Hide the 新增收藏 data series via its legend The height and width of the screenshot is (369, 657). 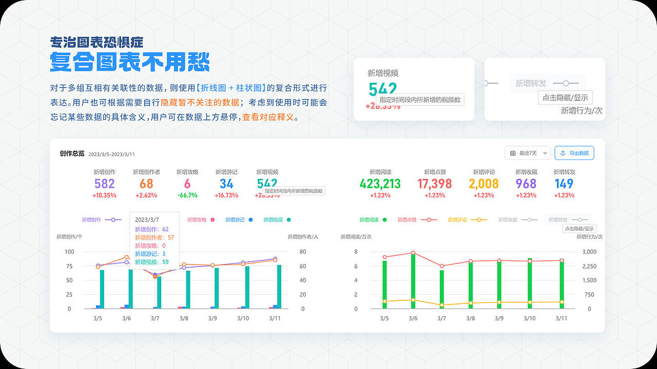pos(518,219)
